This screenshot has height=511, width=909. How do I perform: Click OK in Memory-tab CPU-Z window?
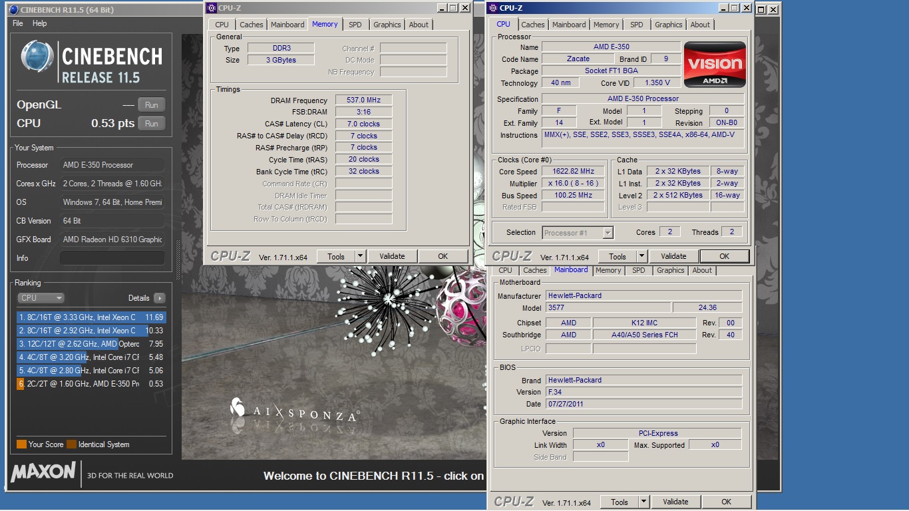[443, 256]
